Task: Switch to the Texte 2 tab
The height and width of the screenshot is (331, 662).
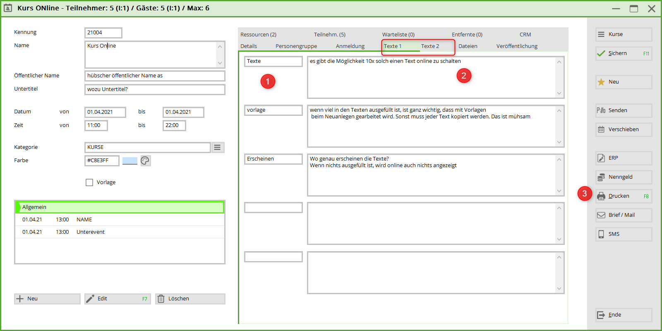Action: 430,46
